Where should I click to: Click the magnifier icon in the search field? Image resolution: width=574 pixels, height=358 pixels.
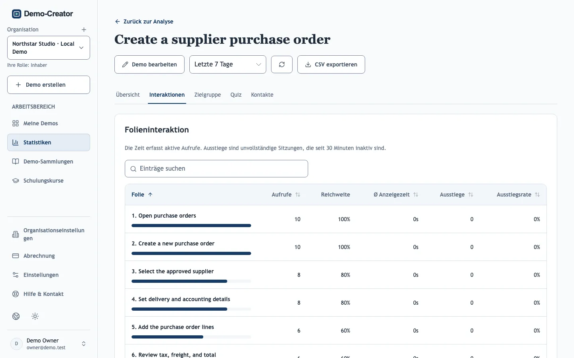pos(133,169)
